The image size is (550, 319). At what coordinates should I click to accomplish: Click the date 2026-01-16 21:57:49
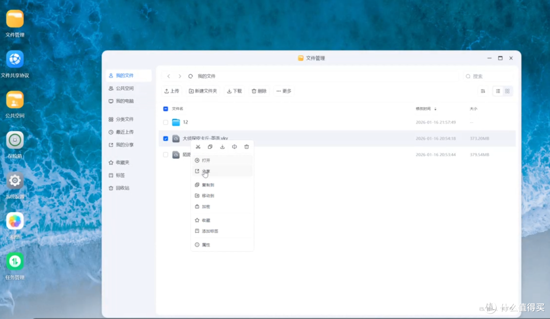pos(435,122)
